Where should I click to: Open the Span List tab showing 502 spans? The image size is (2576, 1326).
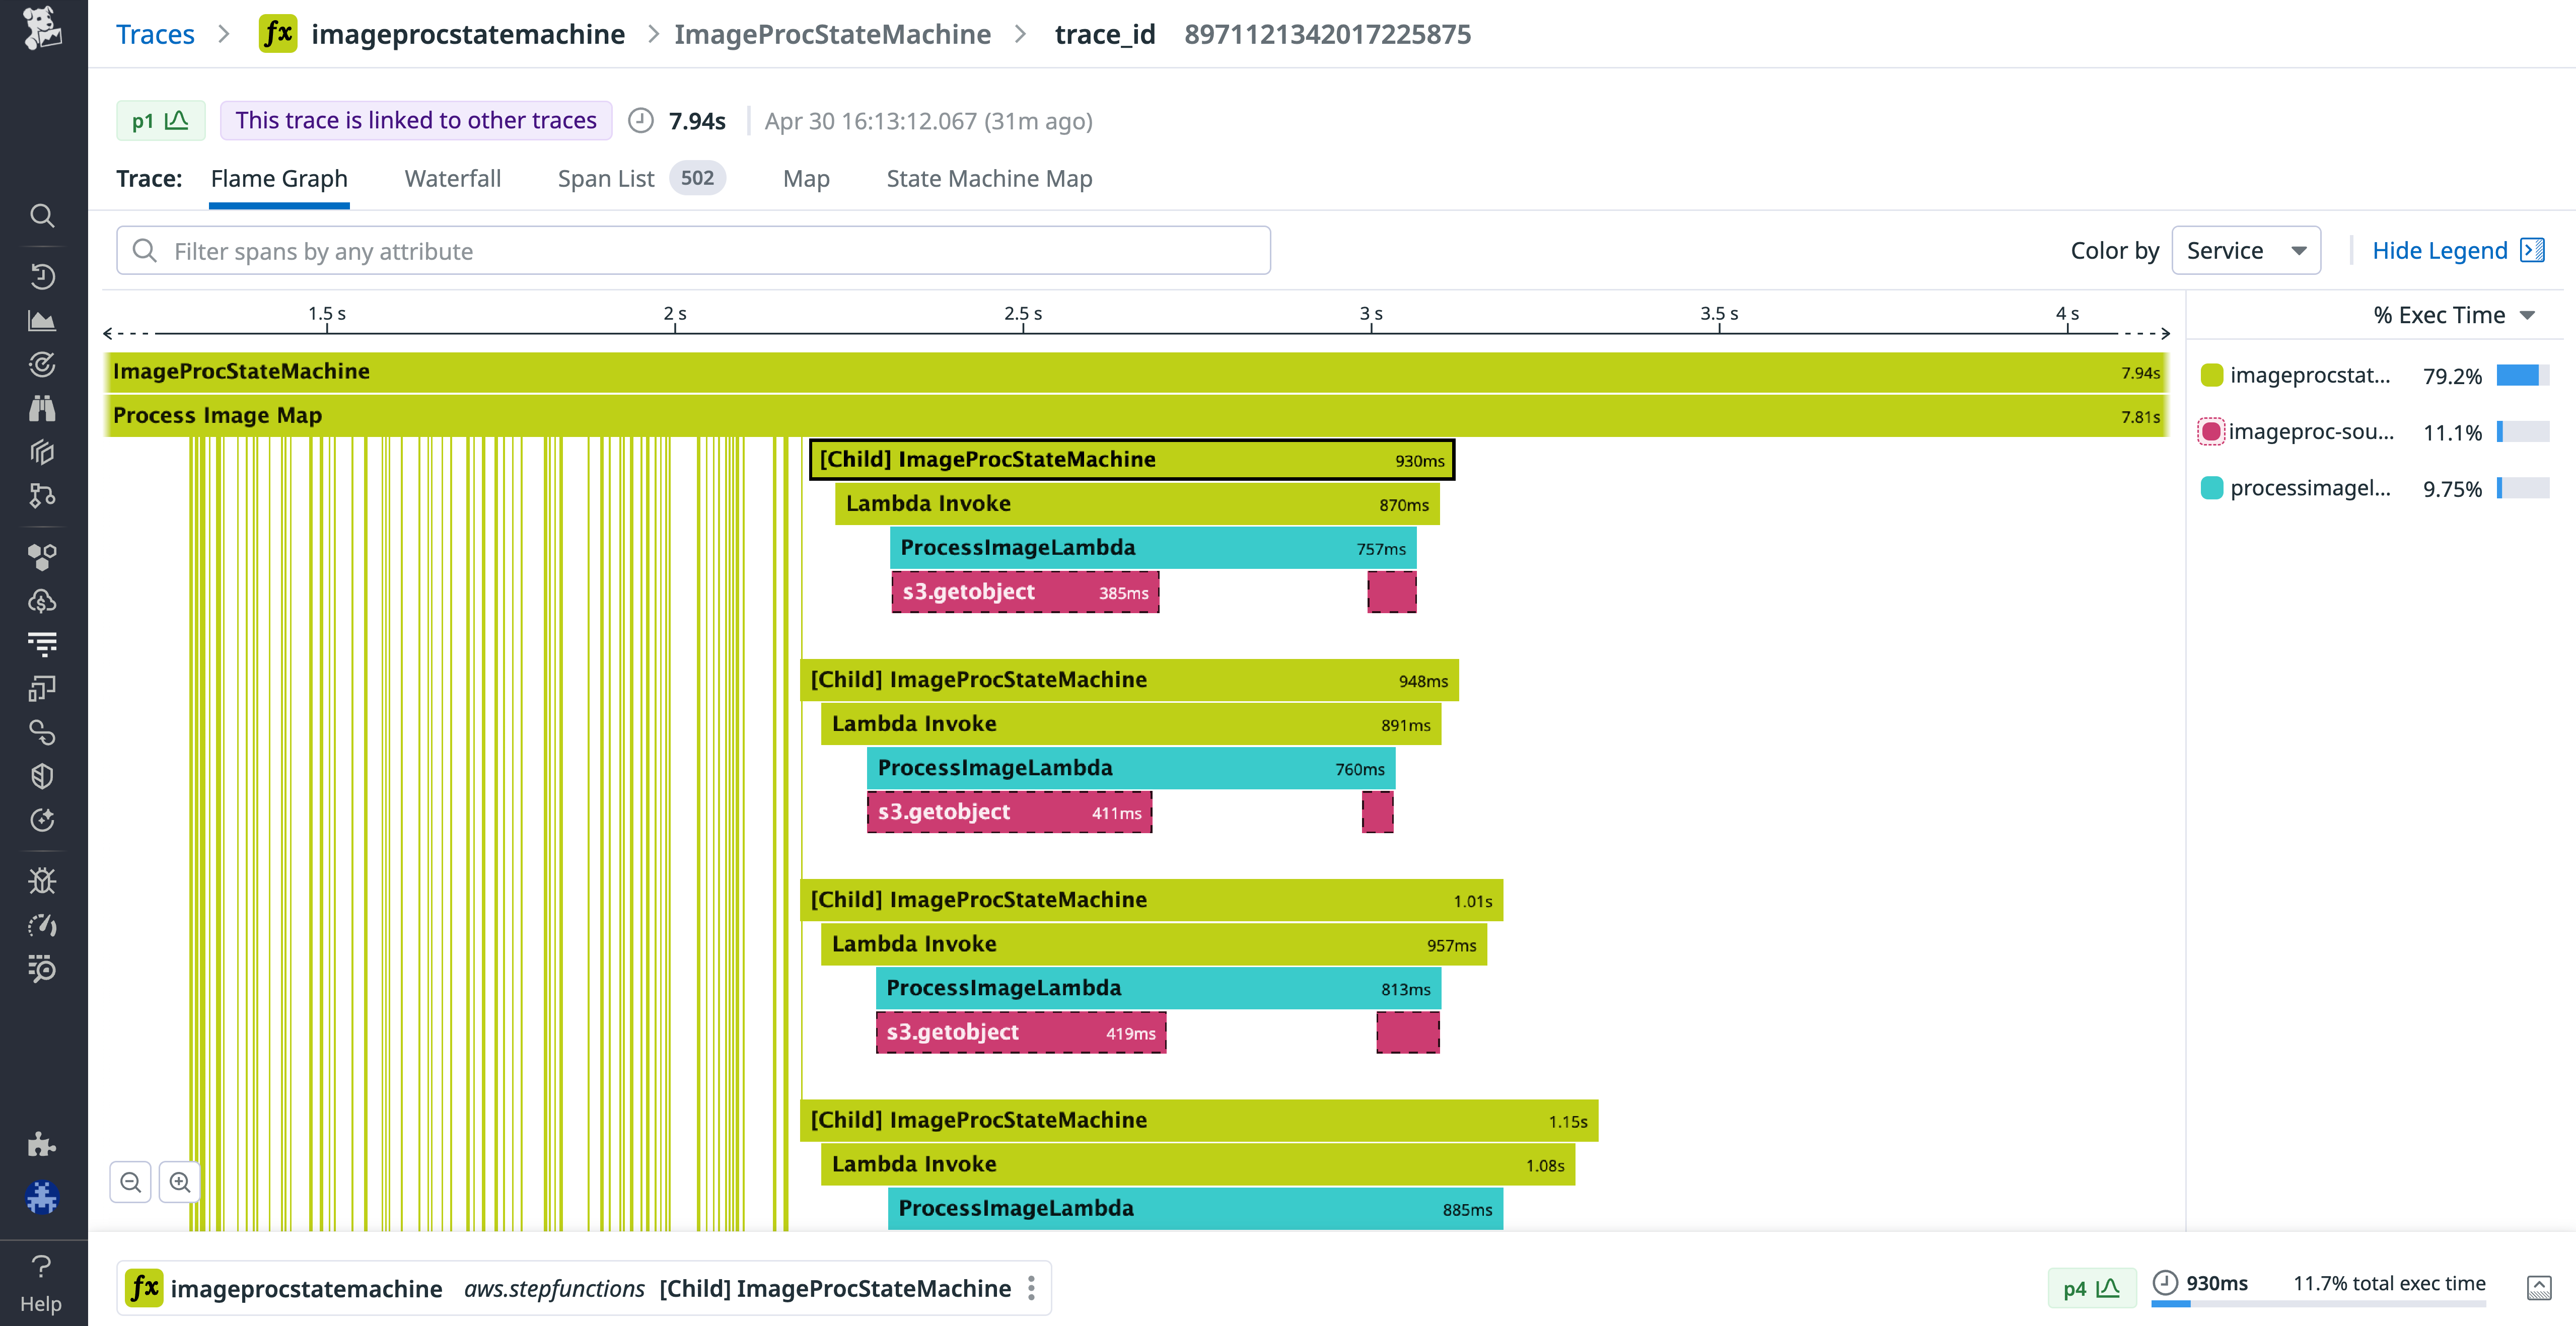(606, 178)
